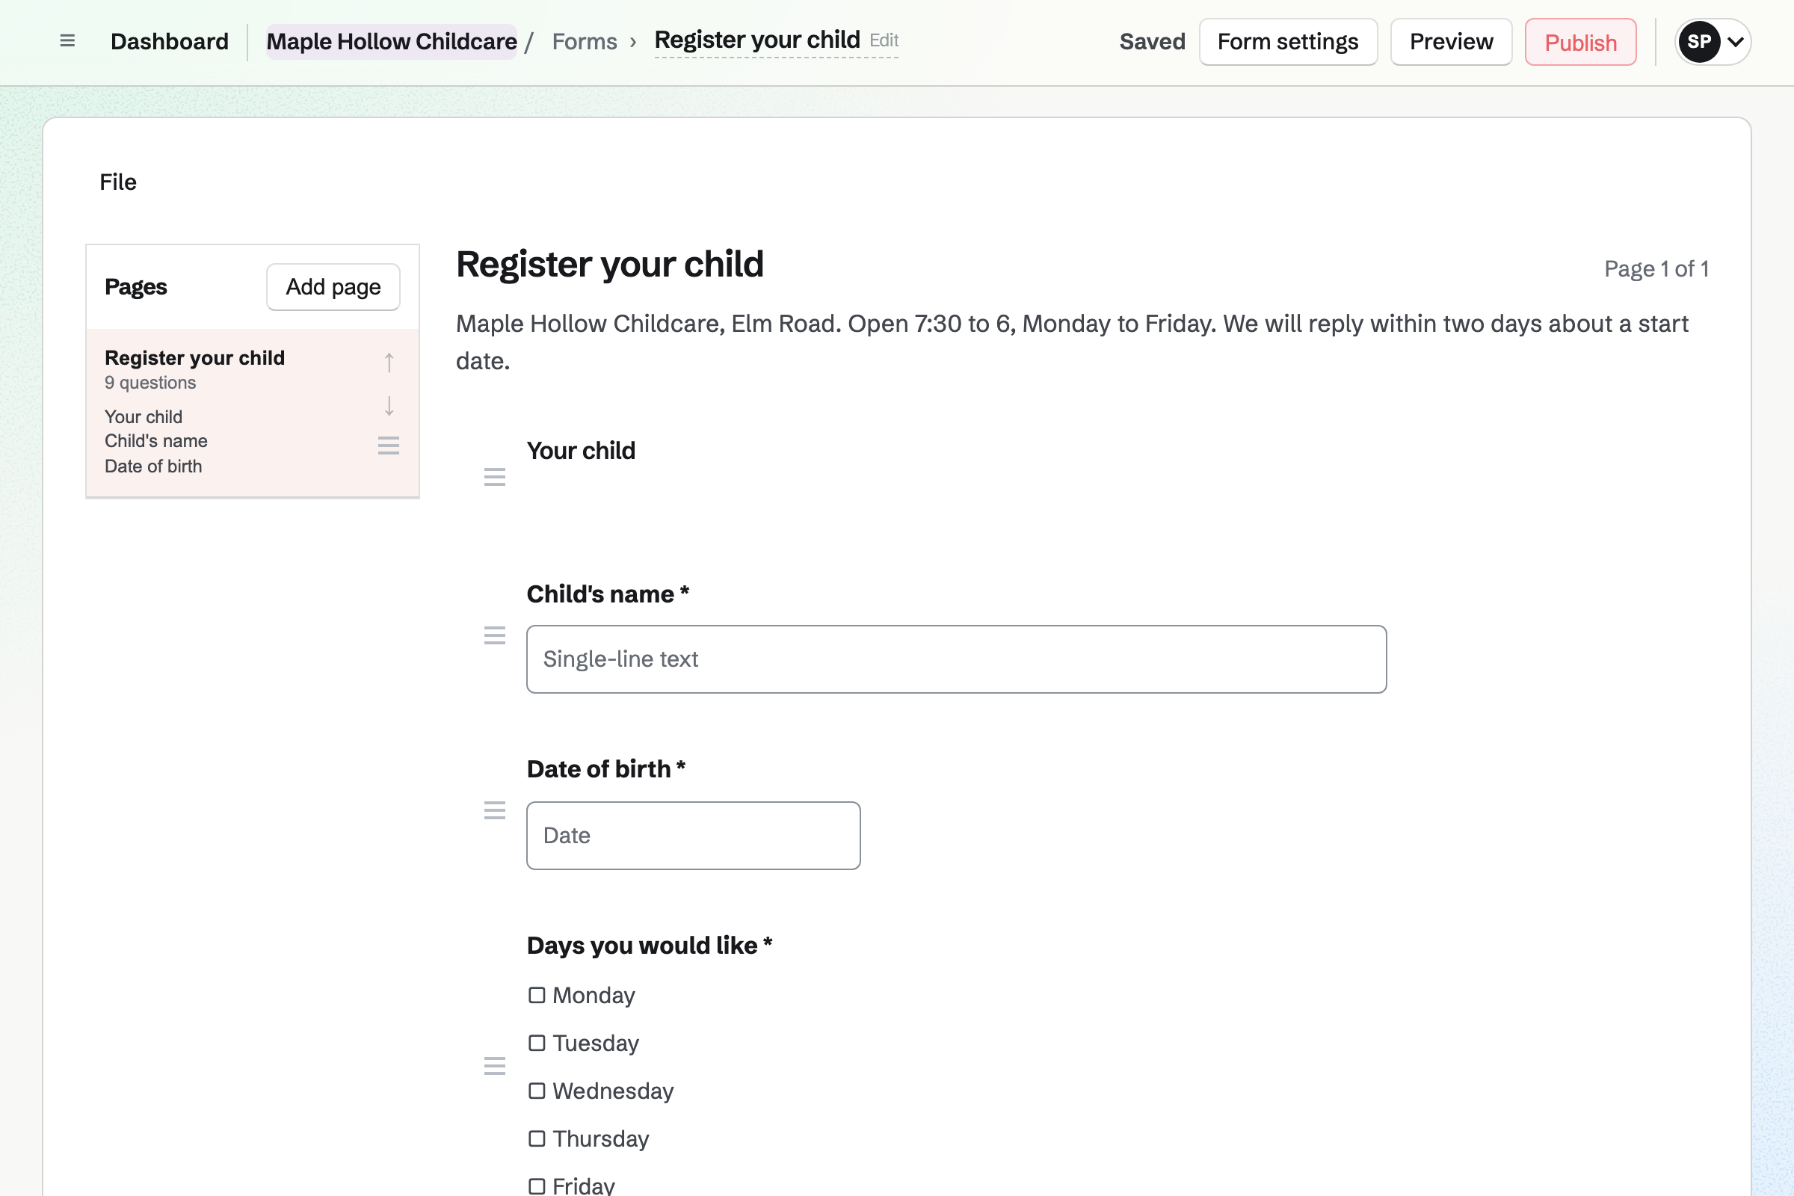Click the drag handle beside Child's name field

495,635
